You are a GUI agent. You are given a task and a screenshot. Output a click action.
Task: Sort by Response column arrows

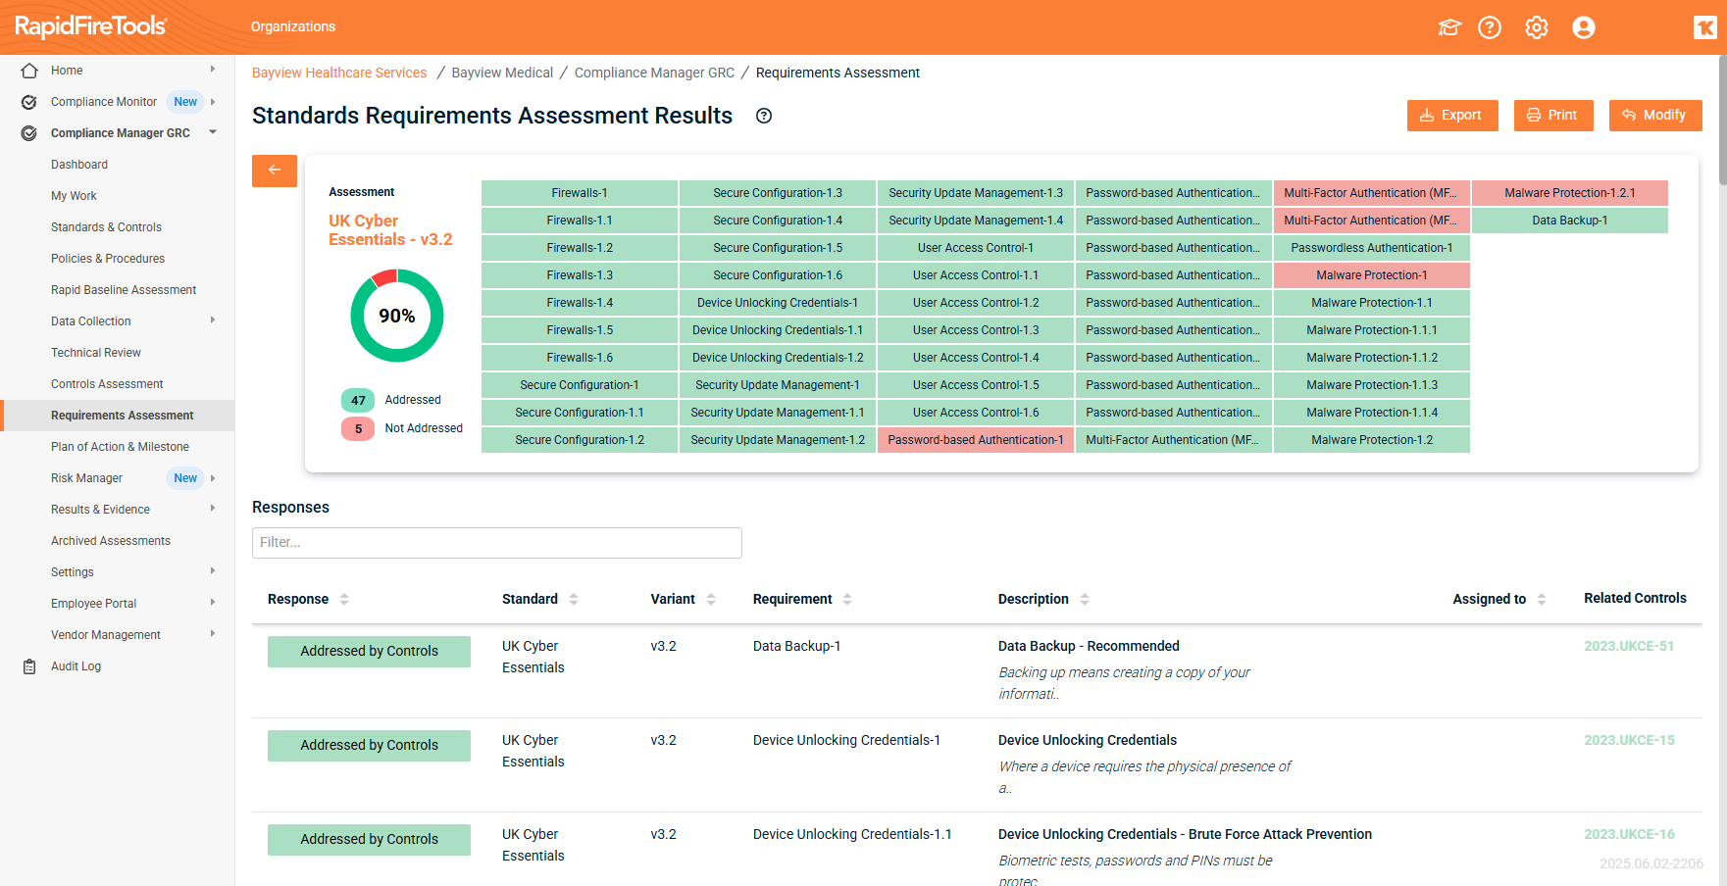coord(344,599)
